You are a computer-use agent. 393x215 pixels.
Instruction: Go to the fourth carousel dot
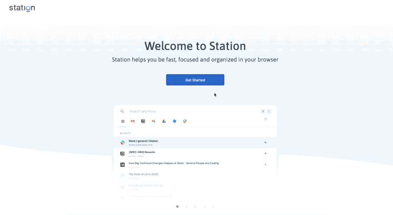204,207
